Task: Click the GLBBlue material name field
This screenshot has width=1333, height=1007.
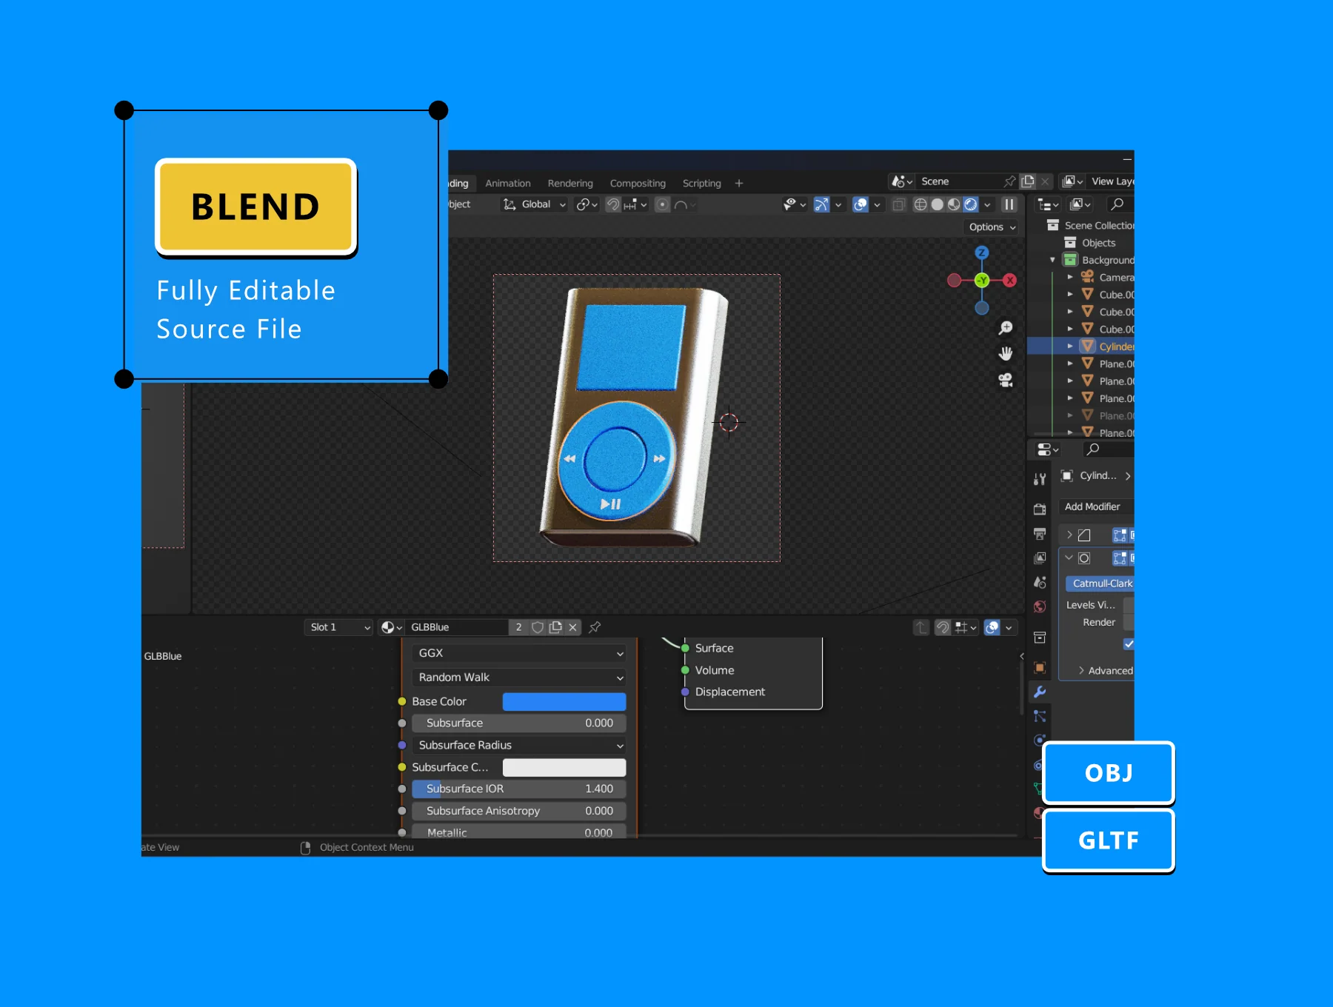Action: [458, 627]
